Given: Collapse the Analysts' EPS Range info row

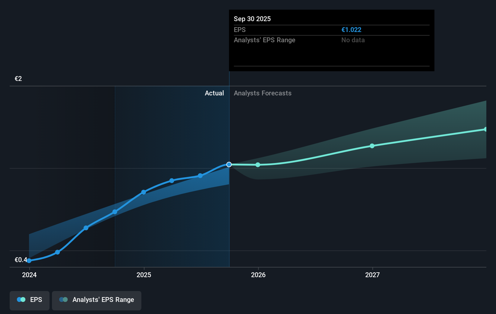Looking at the screenshot, I should (x=264, y=40).
